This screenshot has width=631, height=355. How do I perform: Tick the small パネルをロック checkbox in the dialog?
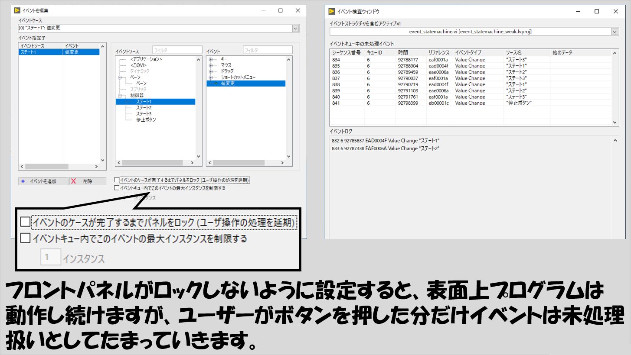click(x=116, y=180)
